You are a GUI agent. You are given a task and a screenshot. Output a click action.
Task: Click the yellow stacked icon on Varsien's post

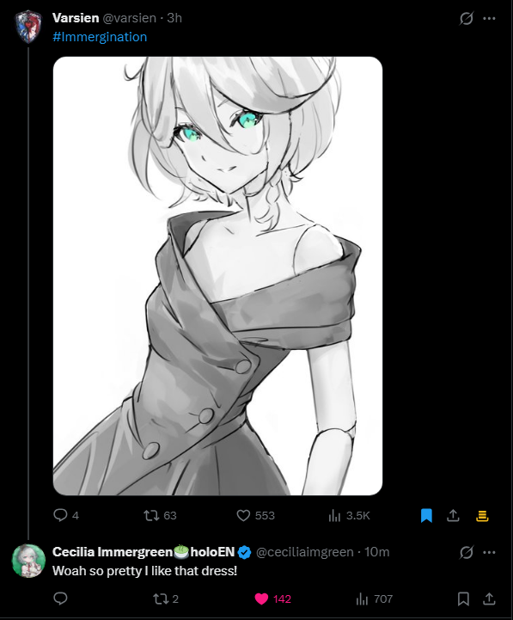tap(482, 516)
